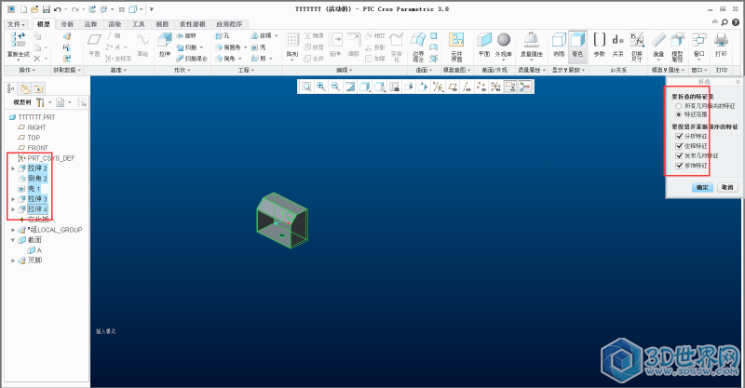Open Relations (关系) d= tool

[617, 46]
